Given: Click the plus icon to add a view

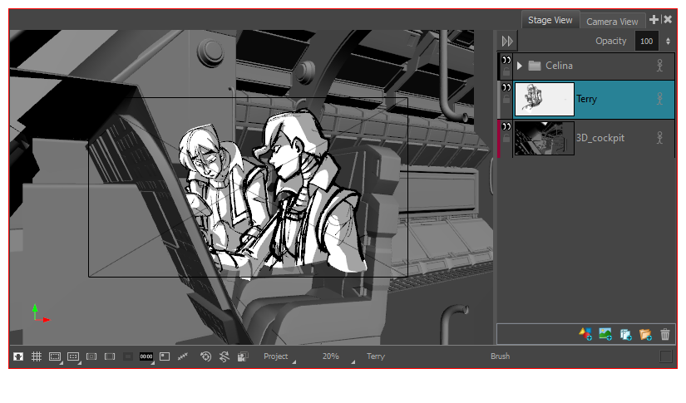Looking at the screenshot, I should click(654, 20).
